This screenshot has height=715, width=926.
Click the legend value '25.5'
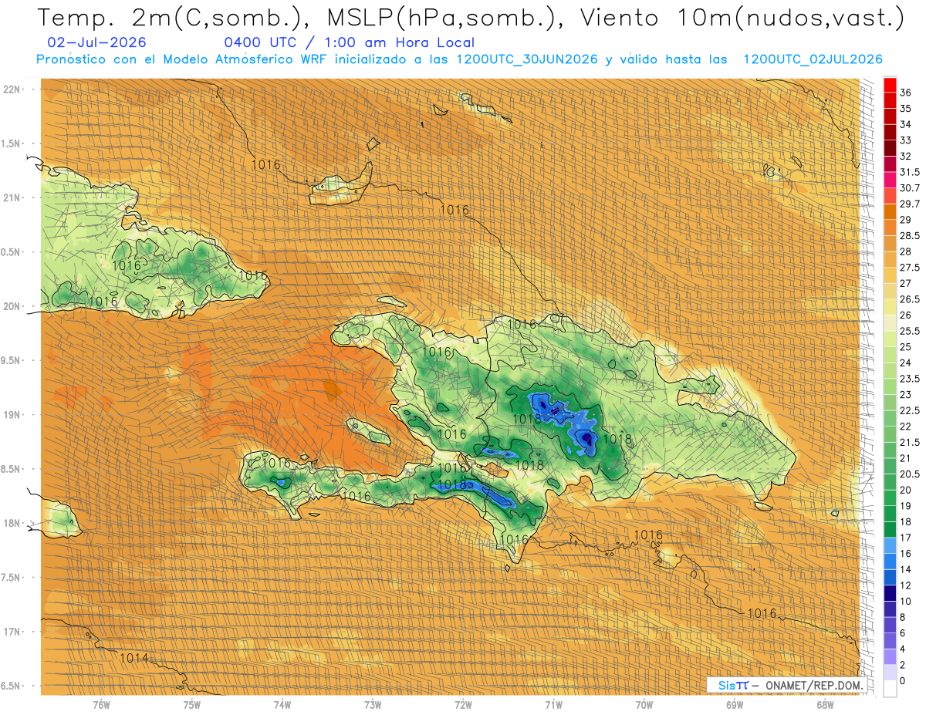[x=910, y=332]
